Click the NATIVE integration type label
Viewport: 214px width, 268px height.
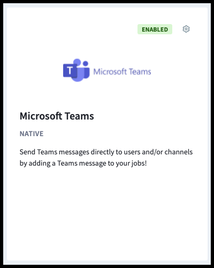(x=32, y=133)
